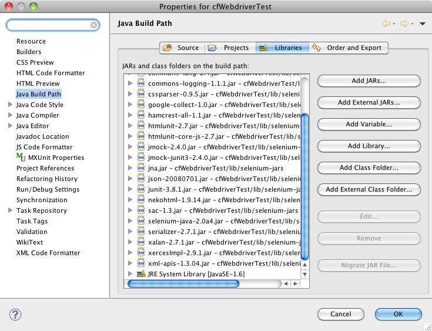Click the clear icon in search field

93,25
